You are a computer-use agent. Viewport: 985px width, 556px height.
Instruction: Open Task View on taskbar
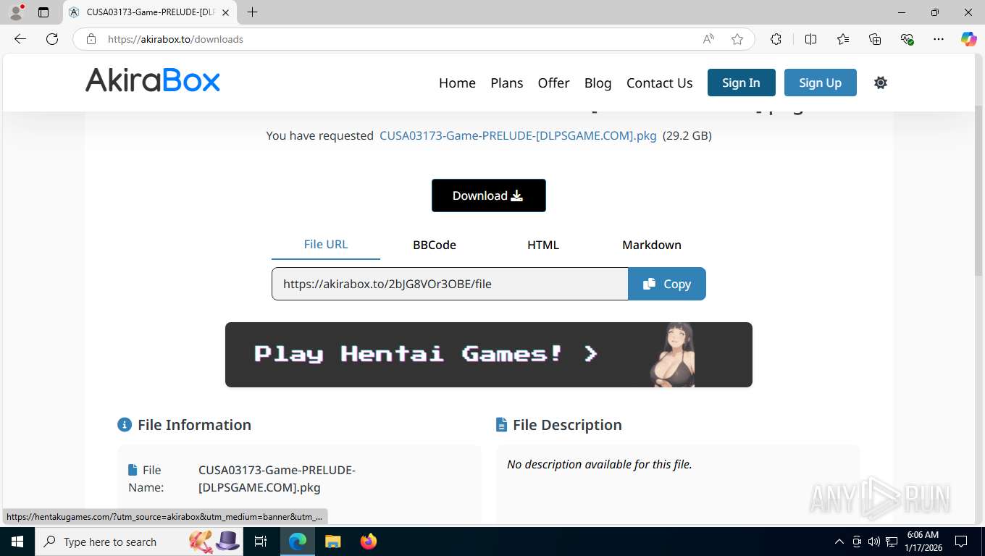261,542
